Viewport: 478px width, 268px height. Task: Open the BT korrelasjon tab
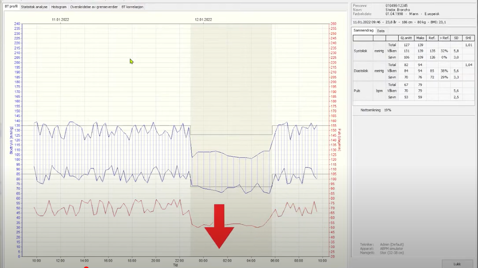[x=132, y=7]
